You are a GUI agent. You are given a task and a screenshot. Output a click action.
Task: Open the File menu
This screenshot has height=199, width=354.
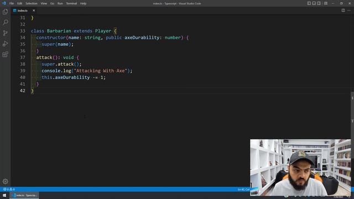pyautogui.click(x=12, y=3)
